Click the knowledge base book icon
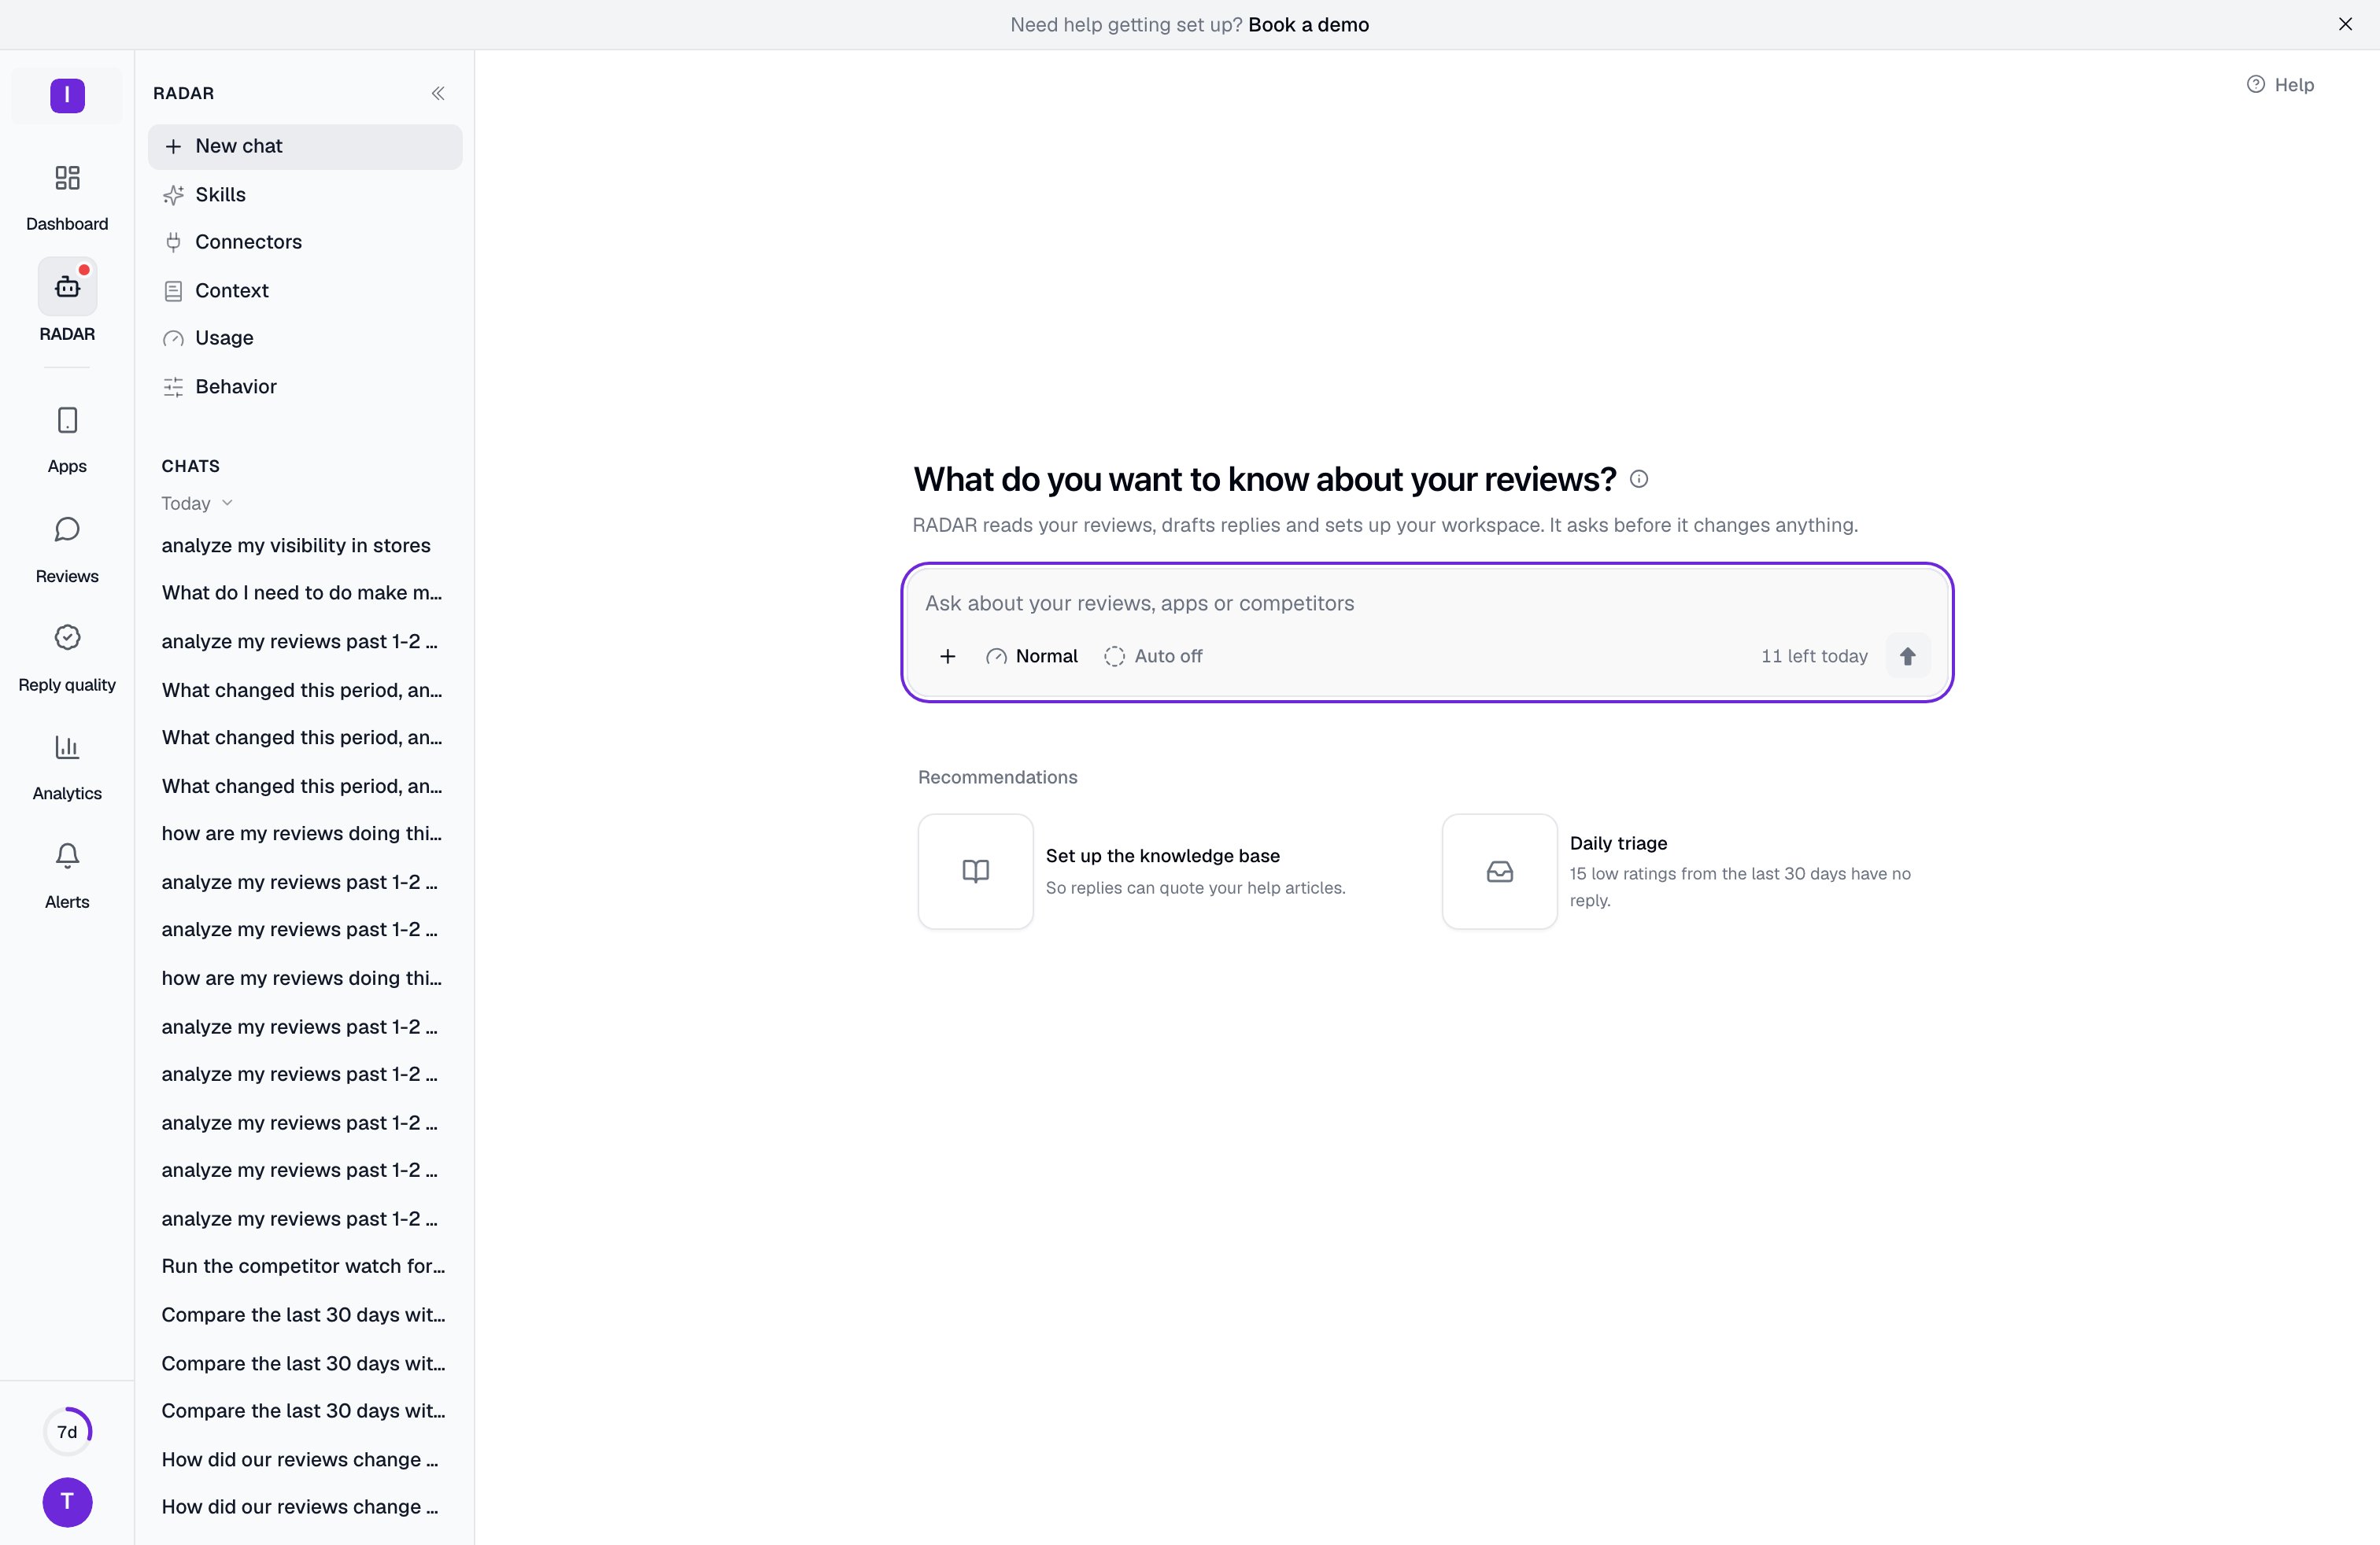The image size is (2380, 1545). click(x=975, y=872)
